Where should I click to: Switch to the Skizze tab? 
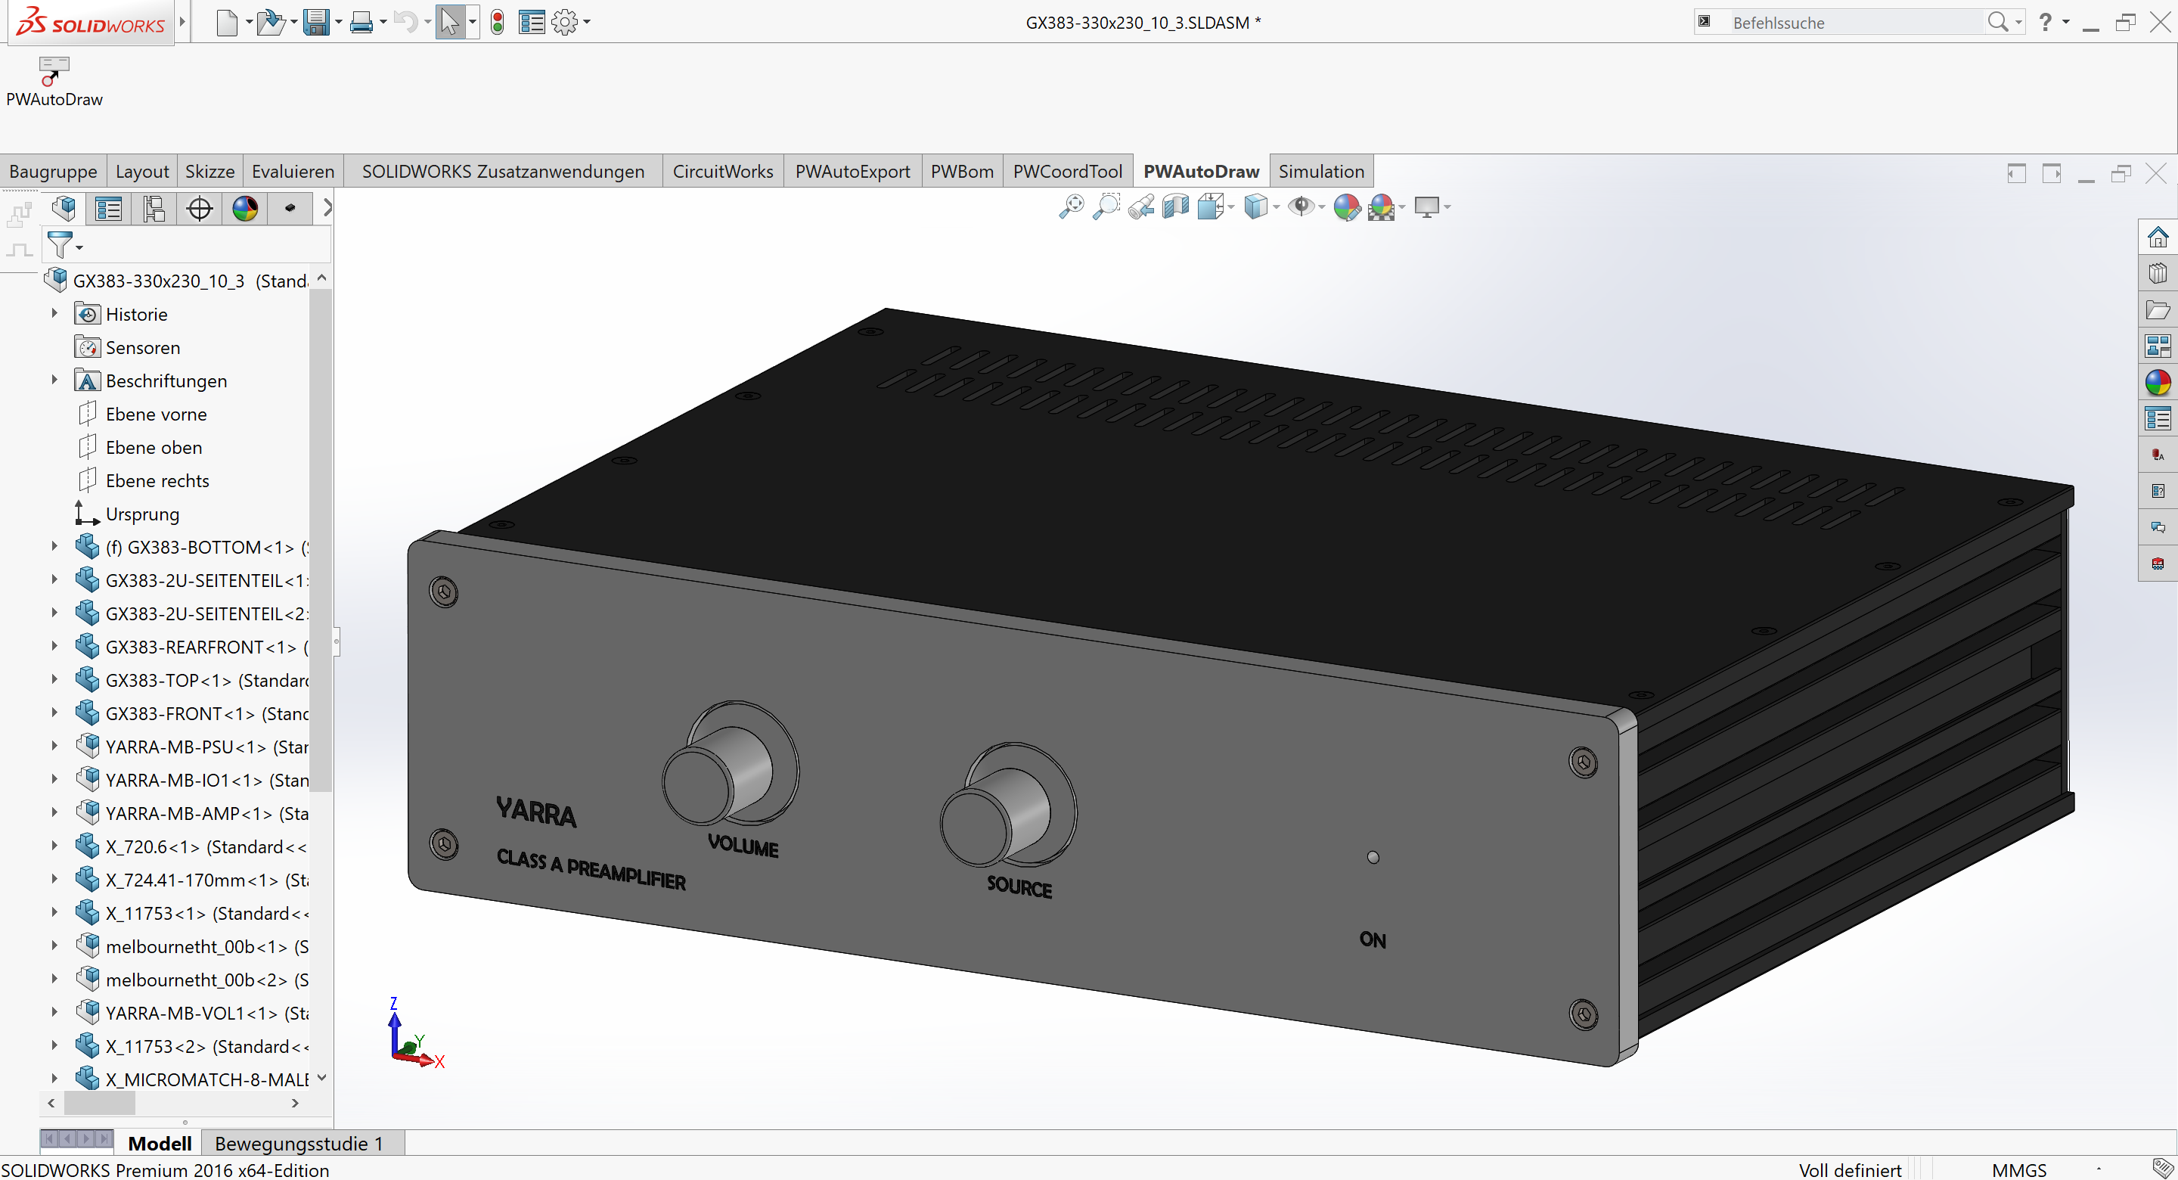[209, 171]
